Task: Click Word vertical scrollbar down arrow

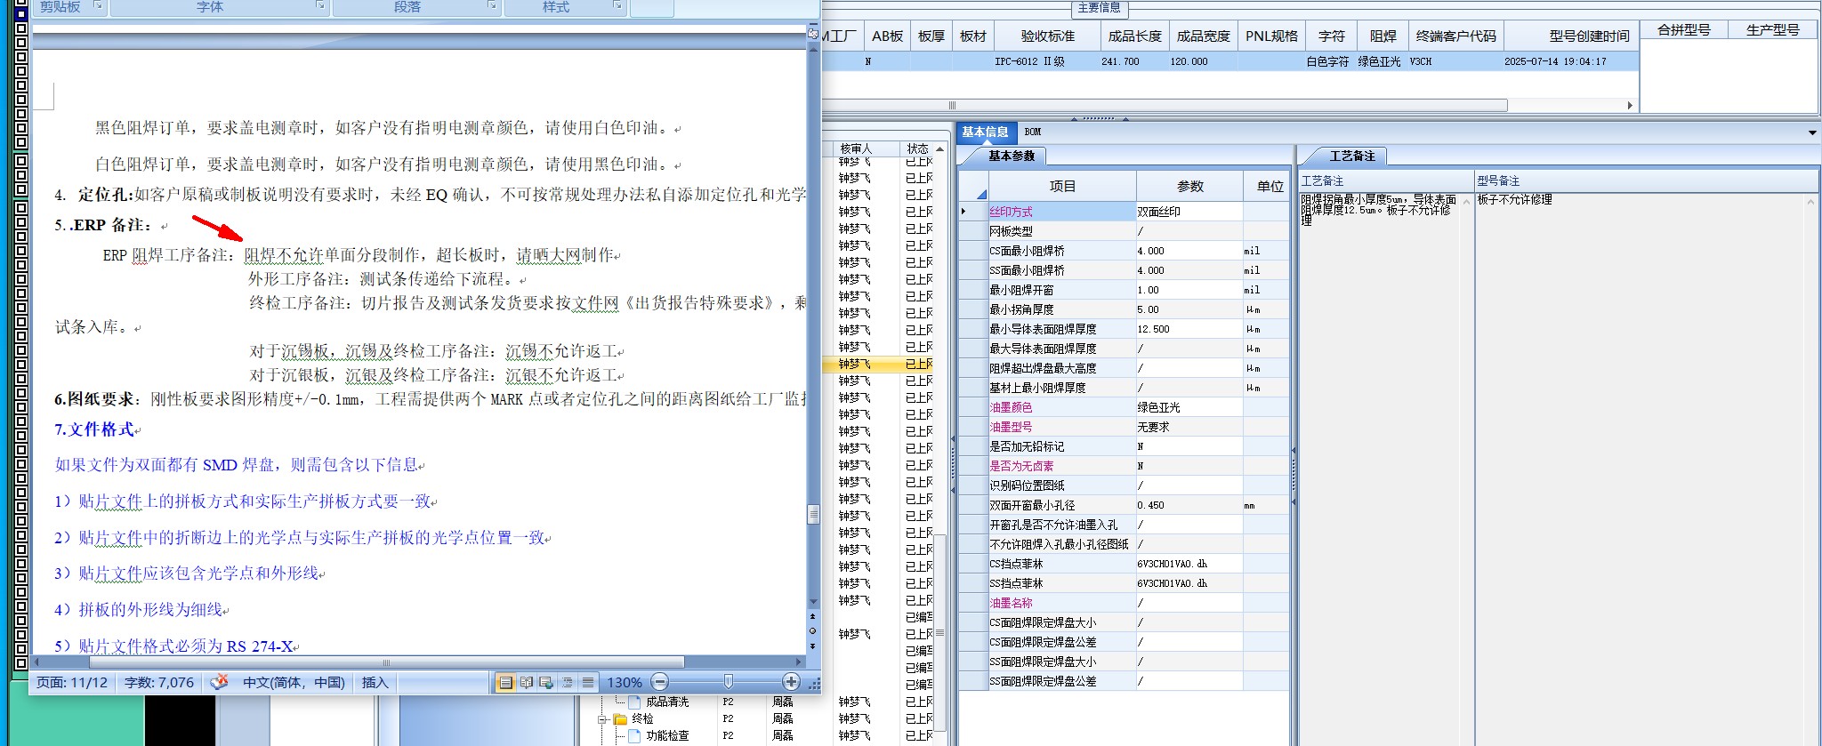Action: coord(812,602)
